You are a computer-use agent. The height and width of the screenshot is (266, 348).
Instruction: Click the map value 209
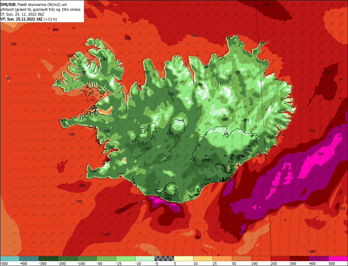(x=127, y=38)
